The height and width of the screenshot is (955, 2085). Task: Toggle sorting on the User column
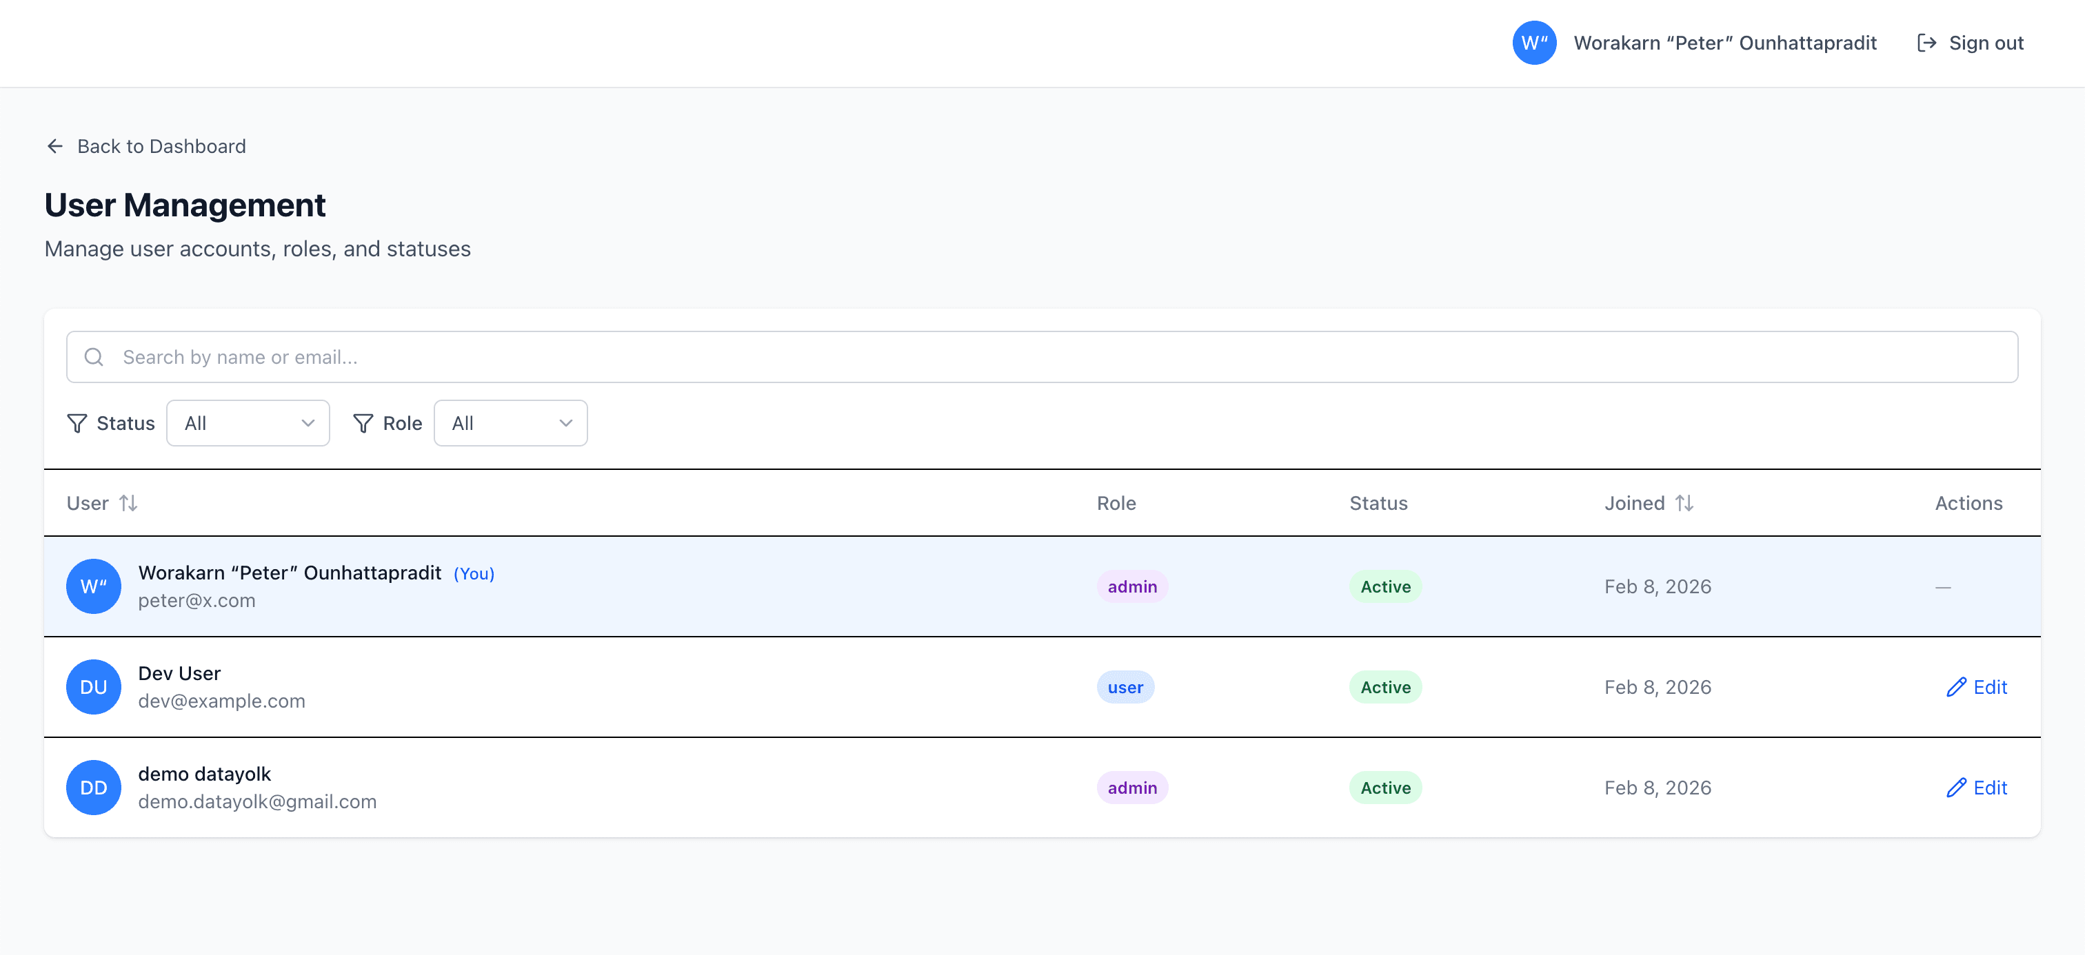130,503
